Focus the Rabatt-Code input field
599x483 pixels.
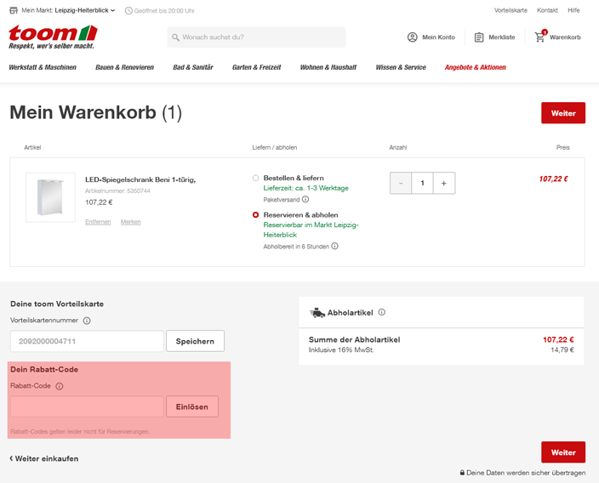[87, 406]
